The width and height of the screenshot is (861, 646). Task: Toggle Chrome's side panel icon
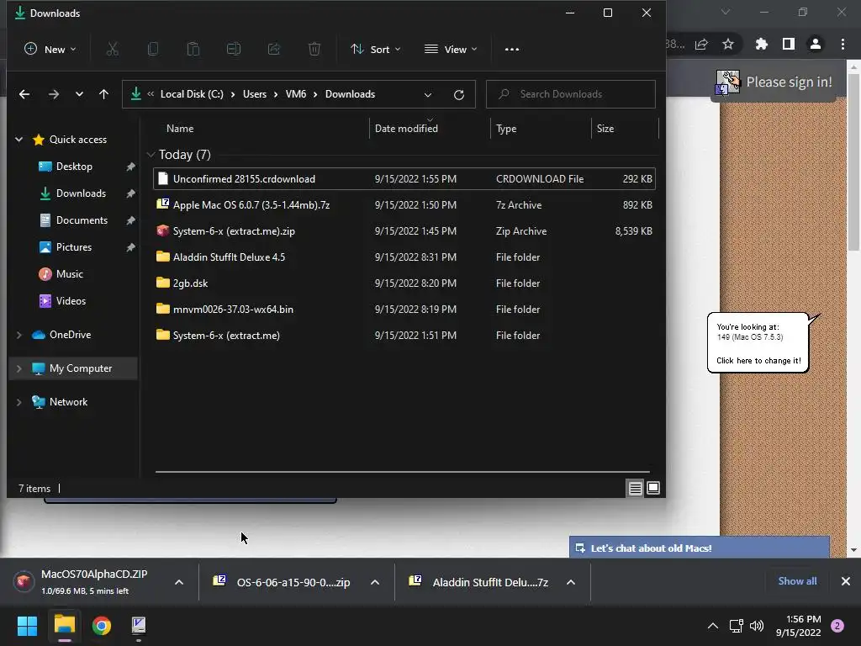(x=789, y=44)
